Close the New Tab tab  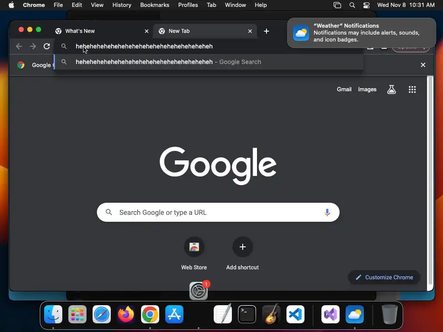coord(250,31)
